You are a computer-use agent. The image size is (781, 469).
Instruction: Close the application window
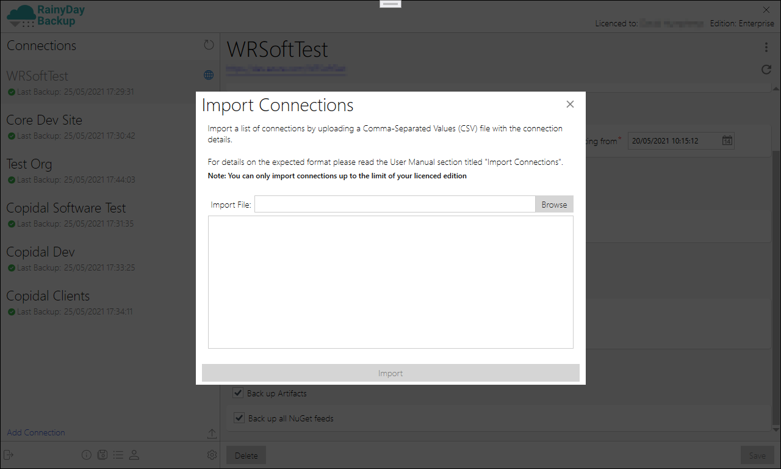click(766, 10)
